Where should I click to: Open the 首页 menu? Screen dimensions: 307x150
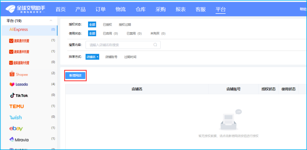click(60, 9)
